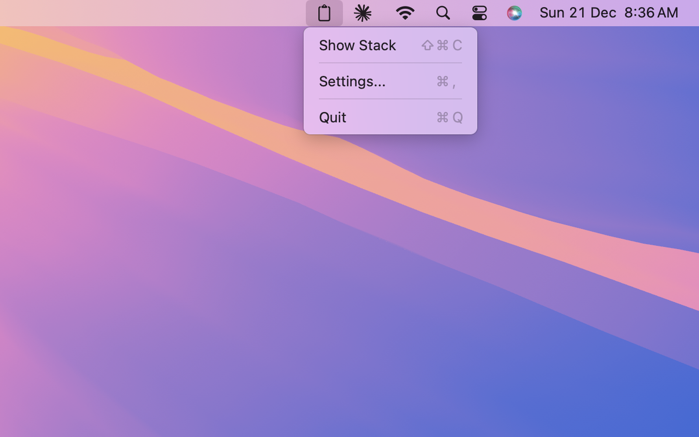Toggle the Control Center panel open
699x437 pixels.
(x=479, y=13)
